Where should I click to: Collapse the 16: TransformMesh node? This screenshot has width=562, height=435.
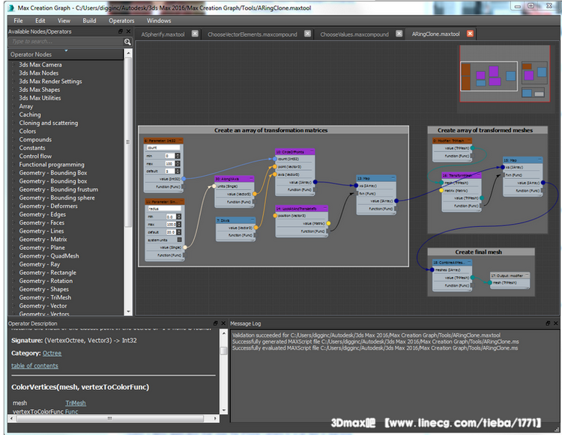[478, 175]
